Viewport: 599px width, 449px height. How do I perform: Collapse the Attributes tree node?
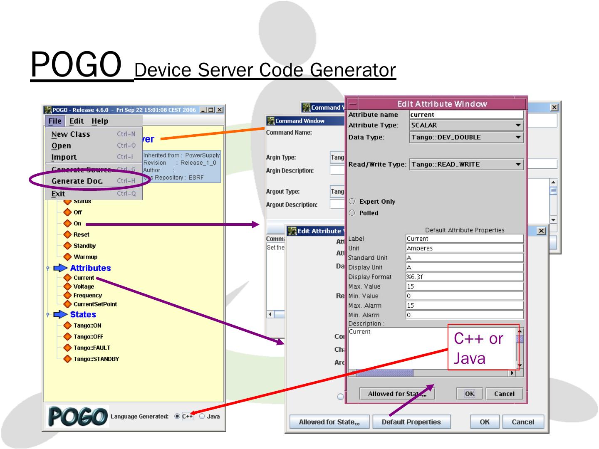[x=48, y=269]
